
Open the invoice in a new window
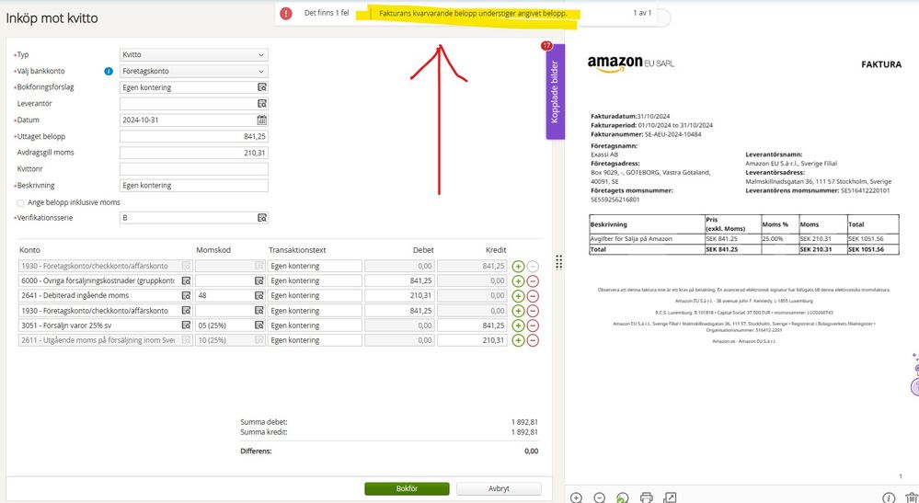pyautogui.click(x=670, y=497)
